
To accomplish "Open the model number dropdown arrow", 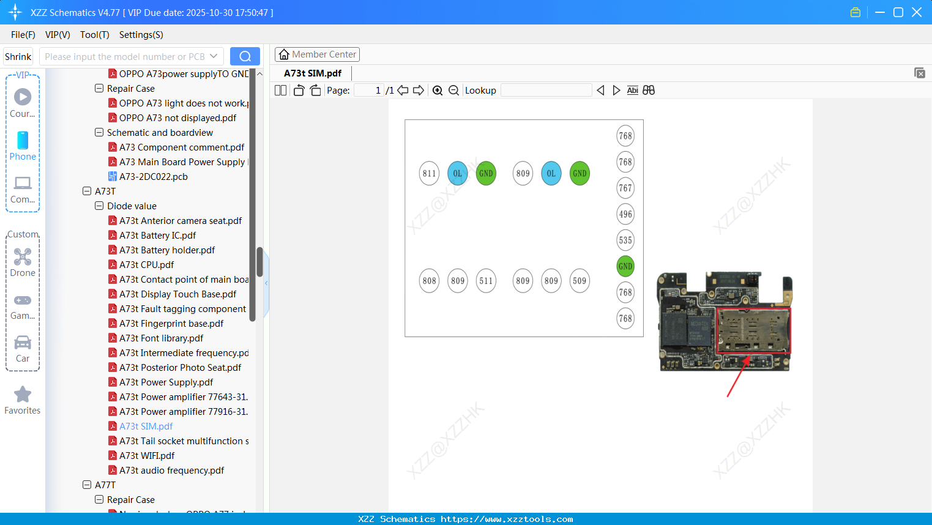I will [214, 56].
